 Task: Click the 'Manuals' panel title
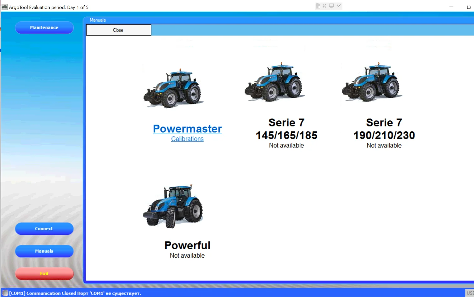coord(98,20)
